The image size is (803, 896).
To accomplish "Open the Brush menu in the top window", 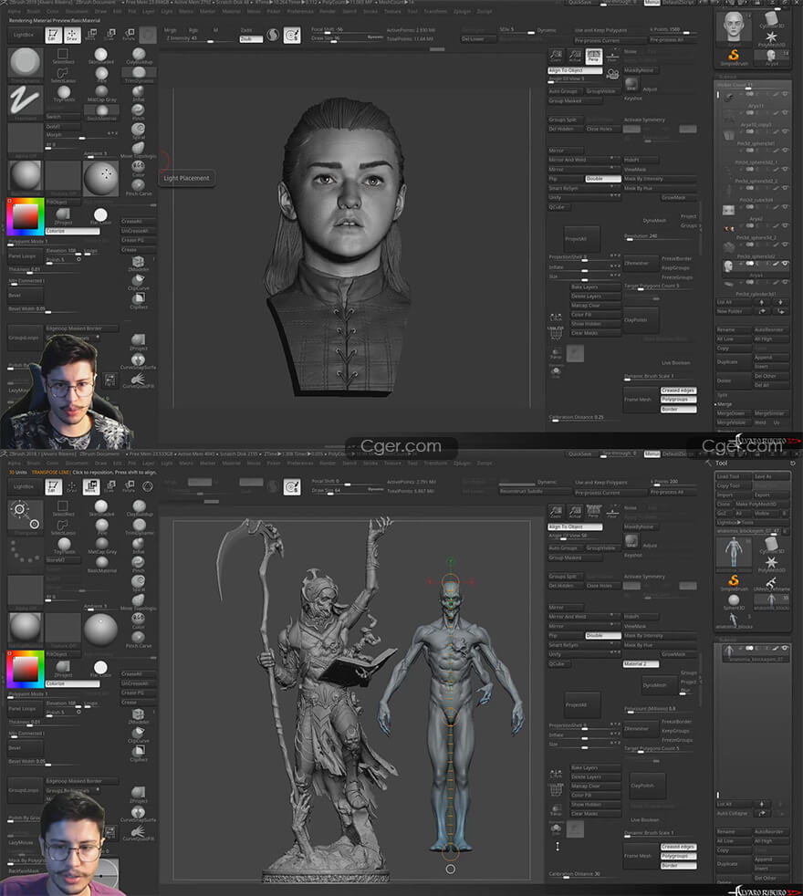I will (x=34, y=11).
